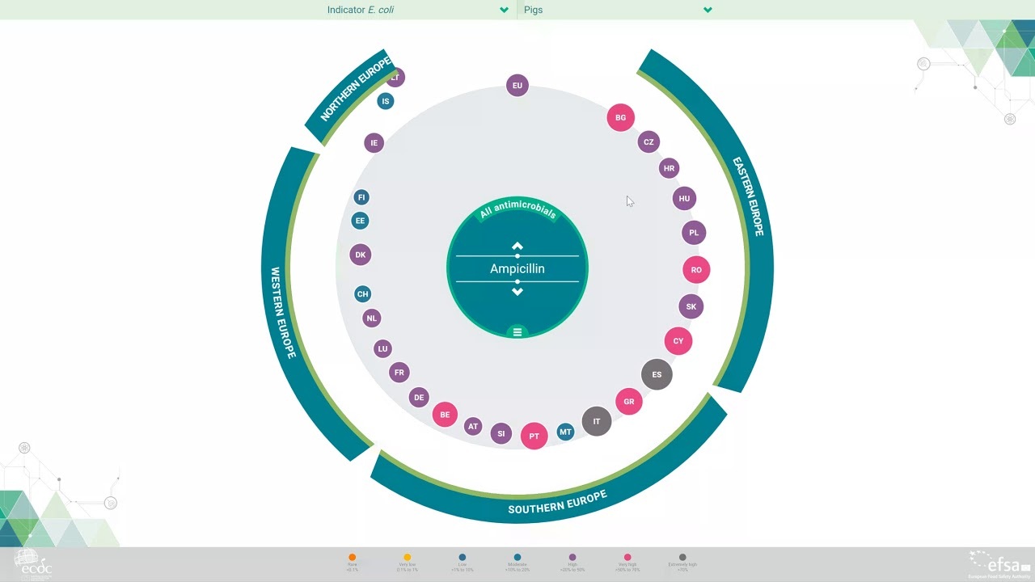The image size is (1035, 582).
Task: Click the Rare orange legend swatch
Action: click(x=353, y=558)
